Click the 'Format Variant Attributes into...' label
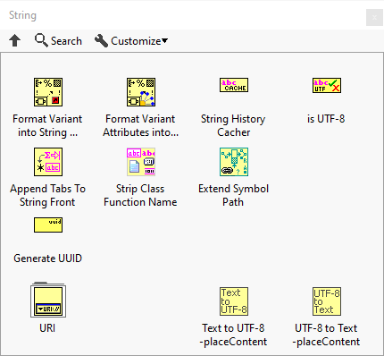Viewport: 384px width, 356px height. click(140, 125)
